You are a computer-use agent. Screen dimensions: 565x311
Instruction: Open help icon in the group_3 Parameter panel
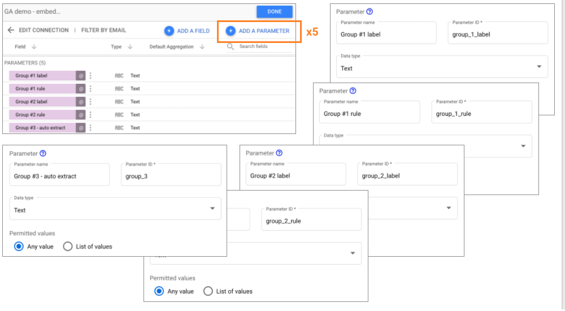click(43, 153)
